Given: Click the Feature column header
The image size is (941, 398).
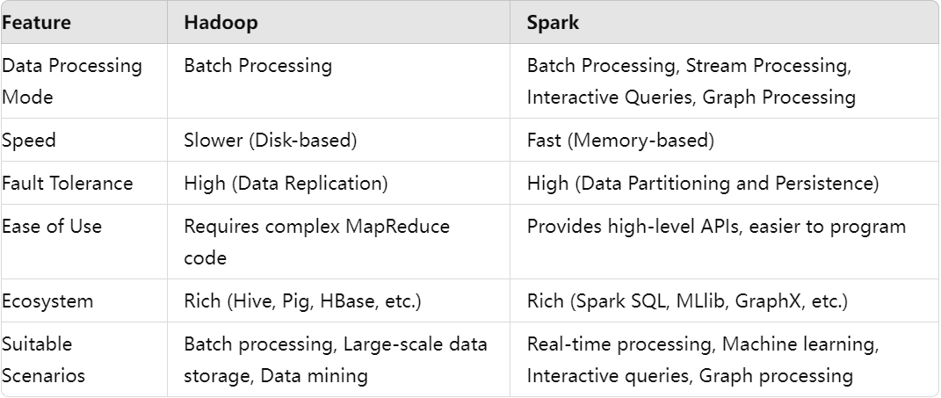Looking at the screenshot, I should click(x=37, y=23).
